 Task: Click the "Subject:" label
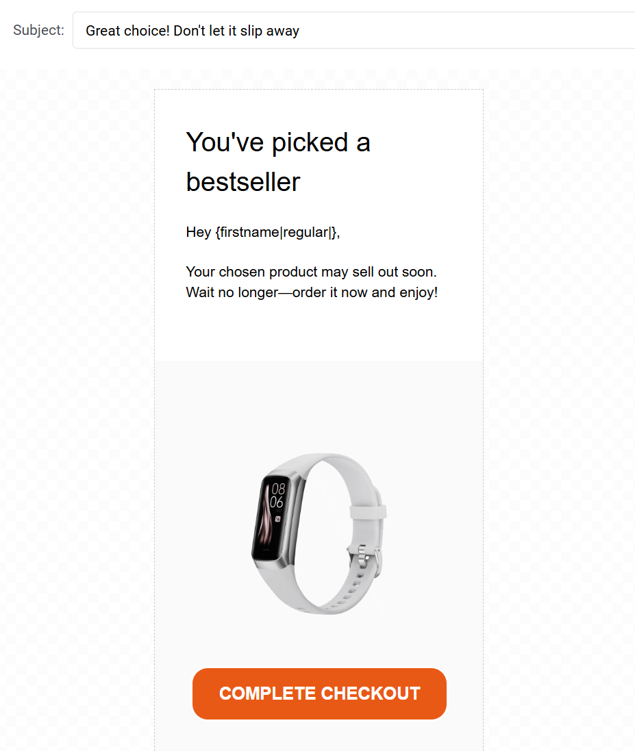coord(38,30)
